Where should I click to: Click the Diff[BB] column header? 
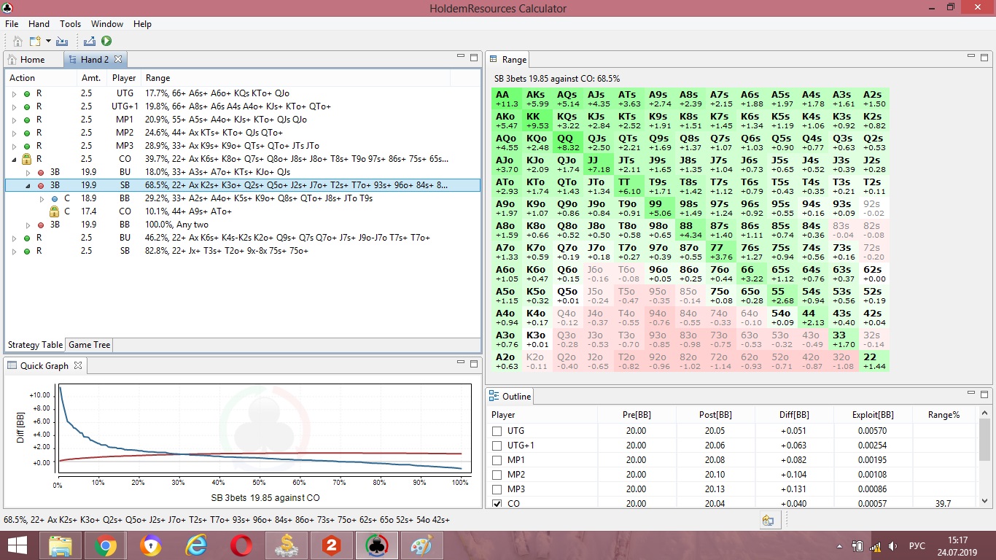tap(794, 415)
